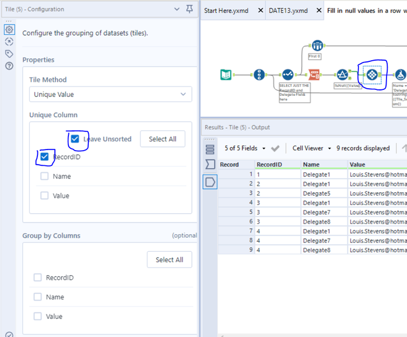This screenshot has height=337, width=407.
Task: Open the Navigation icon in config sidebar
Action: click(x=9, y=41)
